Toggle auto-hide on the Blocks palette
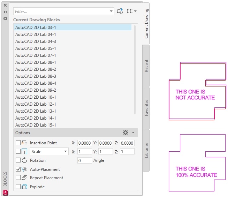The height and width of the screenshot is (197, 228). click(5, 12)
